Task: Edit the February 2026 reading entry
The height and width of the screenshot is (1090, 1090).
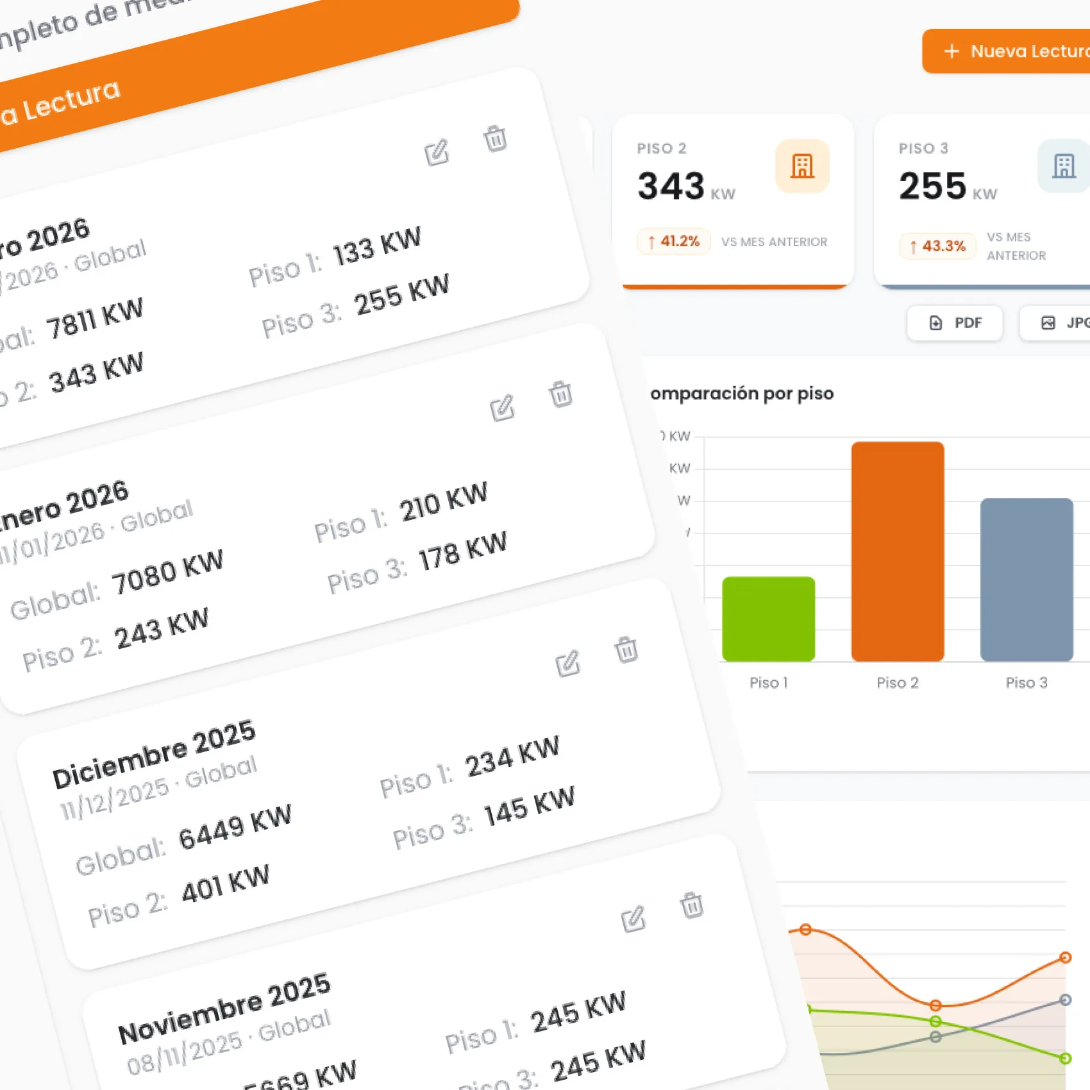Action: pos(437,153)
